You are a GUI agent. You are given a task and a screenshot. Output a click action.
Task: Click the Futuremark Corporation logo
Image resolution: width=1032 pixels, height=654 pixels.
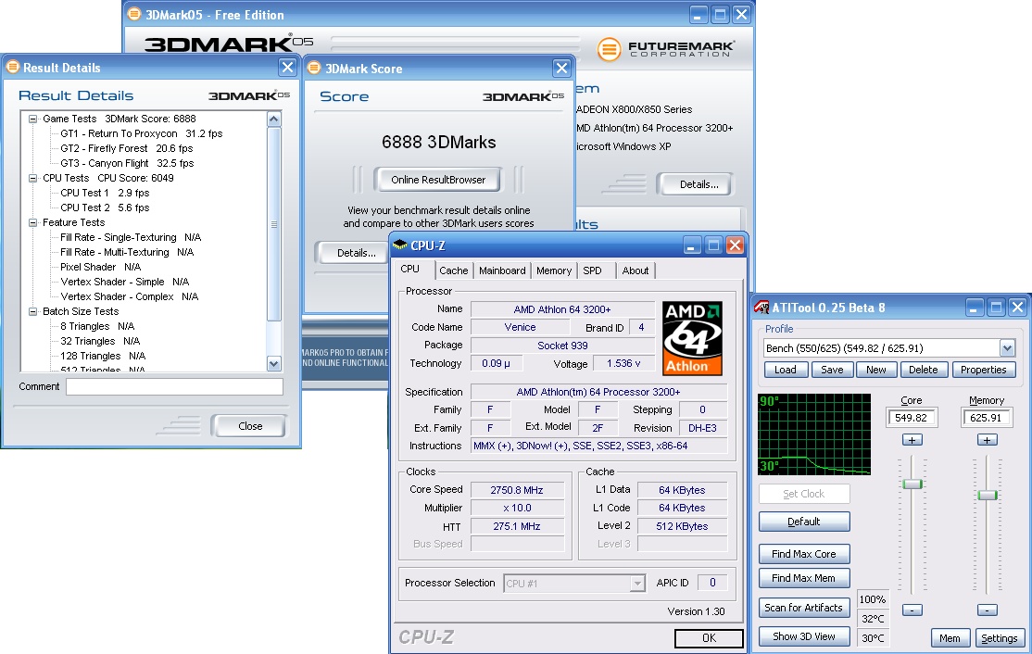click(x=666, y=49)
